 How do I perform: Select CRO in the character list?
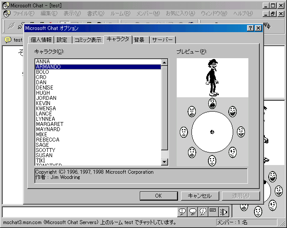98,77
